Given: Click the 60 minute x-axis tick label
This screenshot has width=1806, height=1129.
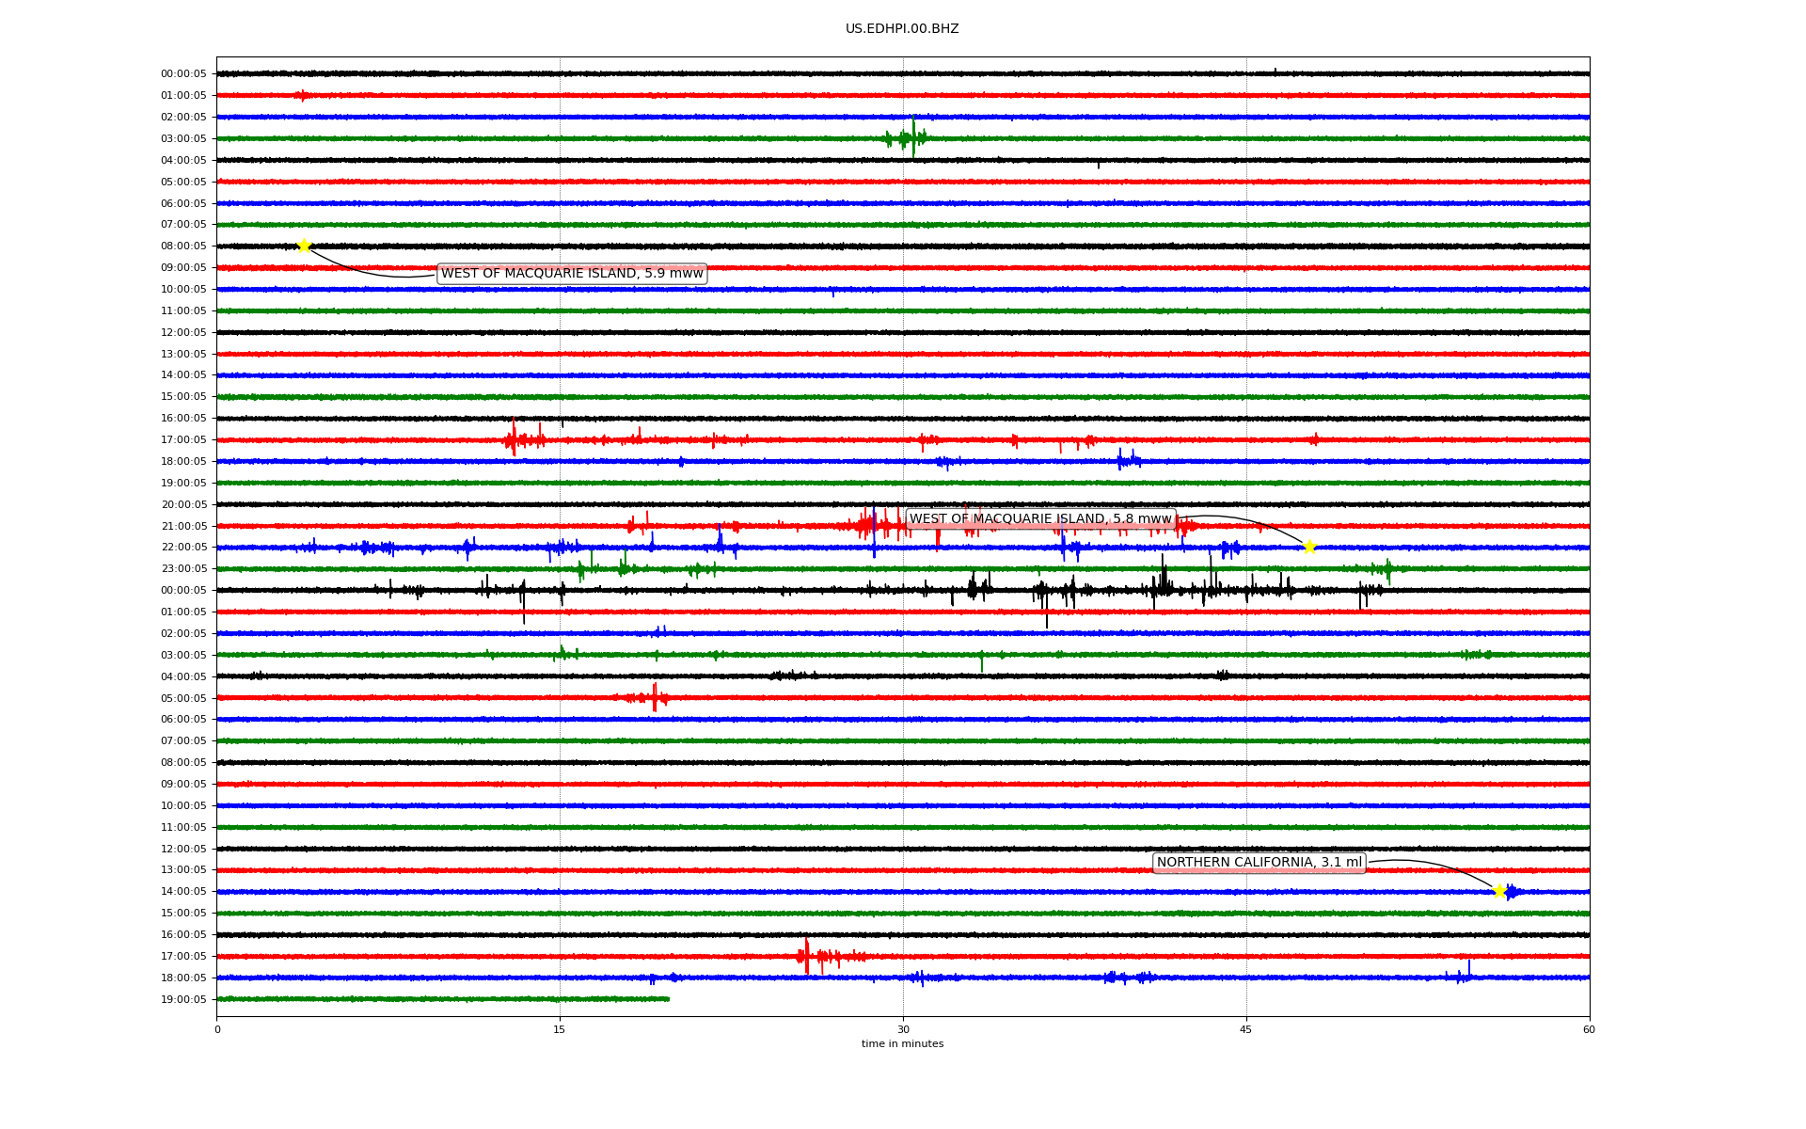Looking at the screenshot, I should coord(1589,1029).
